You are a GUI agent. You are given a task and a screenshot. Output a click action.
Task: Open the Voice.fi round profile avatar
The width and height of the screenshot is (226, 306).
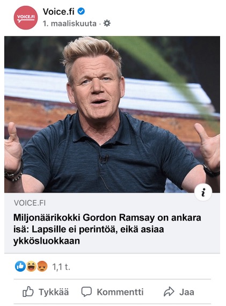26,18
